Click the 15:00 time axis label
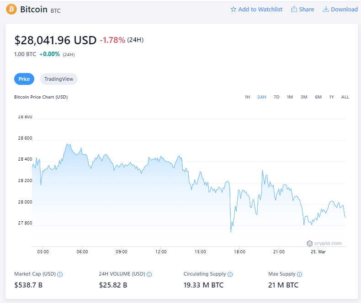Viewport: 361px width, 303px height. point(200,252)
